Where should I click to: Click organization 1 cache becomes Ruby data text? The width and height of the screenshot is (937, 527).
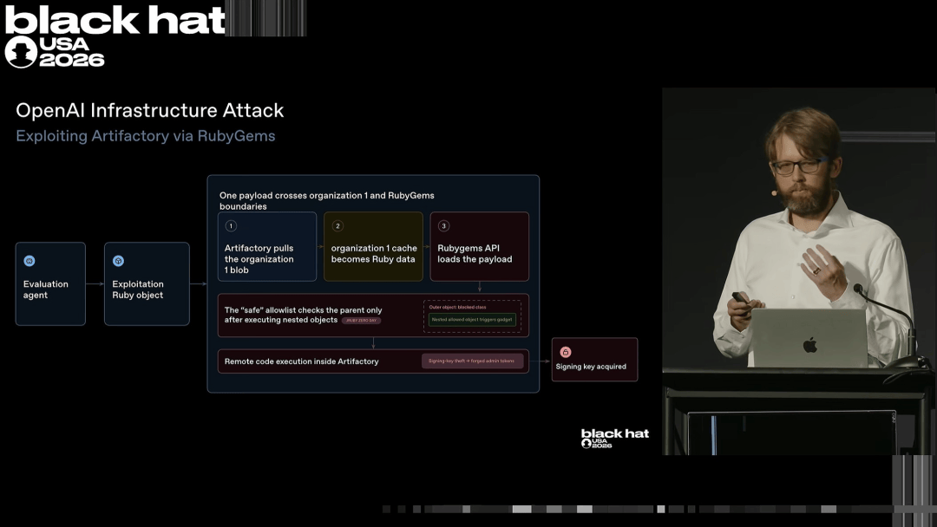coord(374,254)
